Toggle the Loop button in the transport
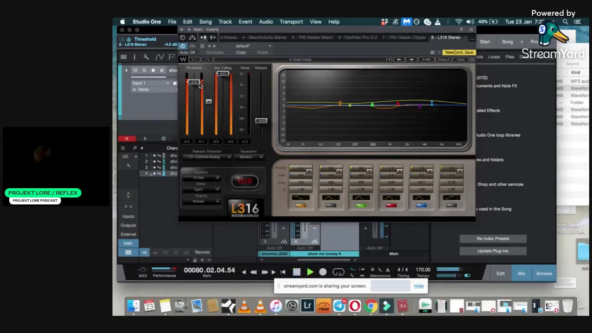The width and height of the screenshot is (592, 333). coord(339,272)
